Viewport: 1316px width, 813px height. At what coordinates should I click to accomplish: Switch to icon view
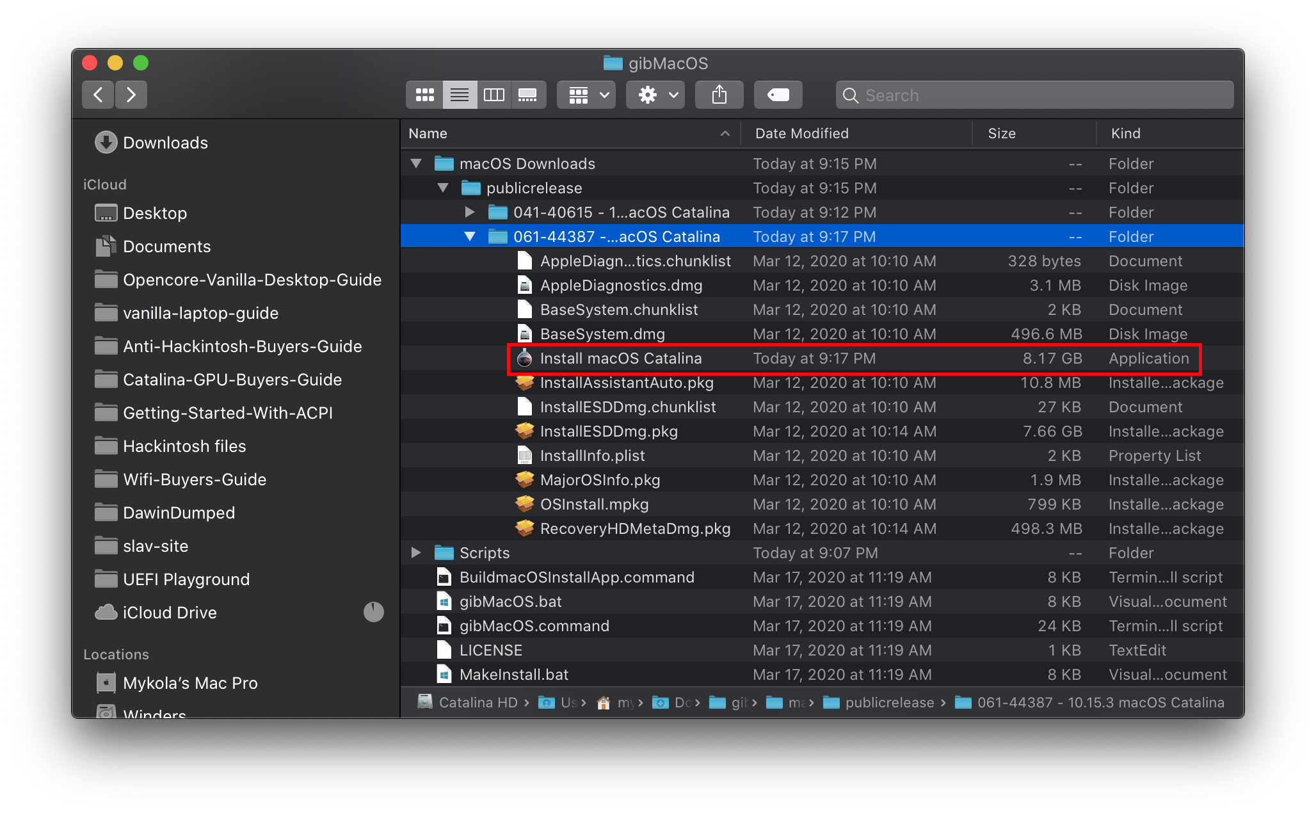click(424, 95)
